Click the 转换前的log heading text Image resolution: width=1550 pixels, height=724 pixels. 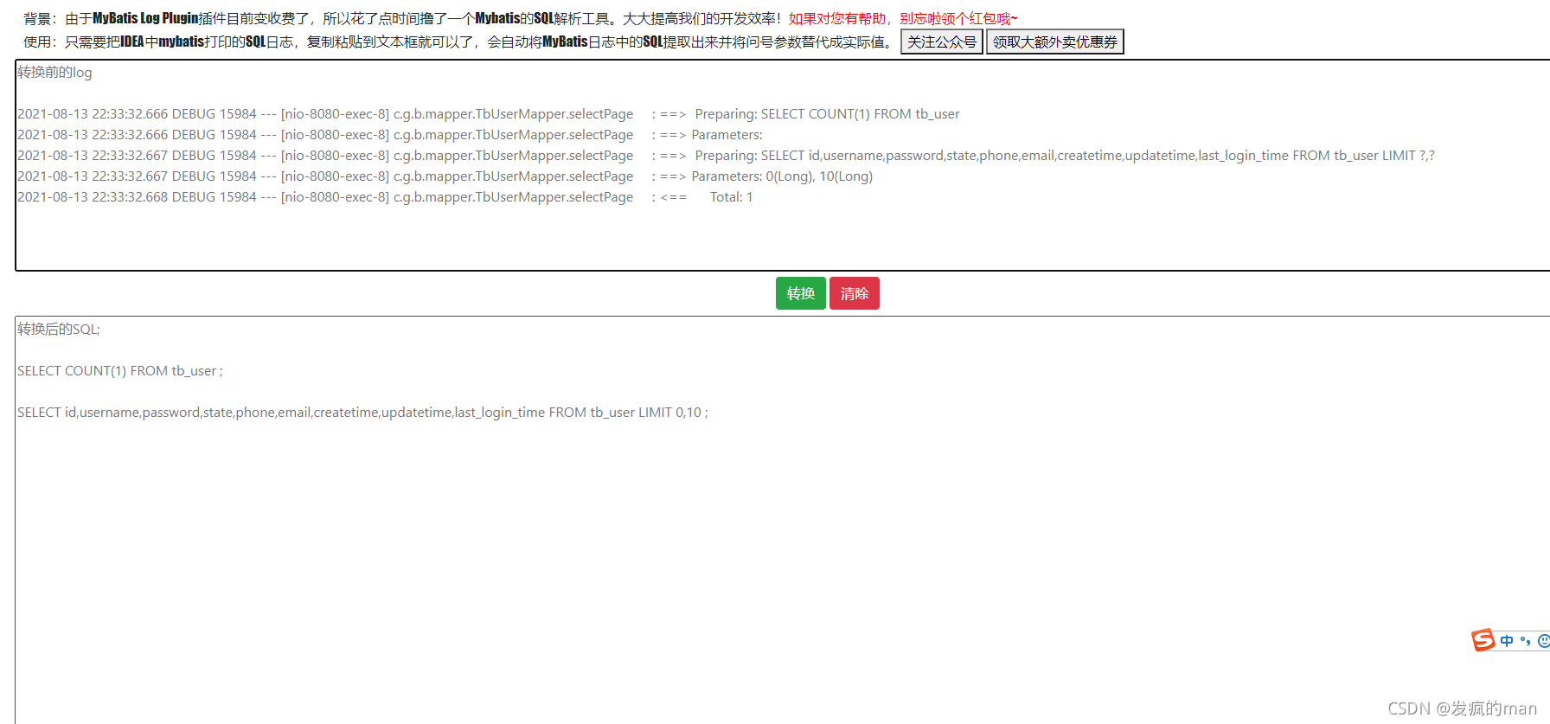(x=54, y=73)
